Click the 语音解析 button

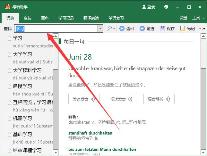[159, 99]
